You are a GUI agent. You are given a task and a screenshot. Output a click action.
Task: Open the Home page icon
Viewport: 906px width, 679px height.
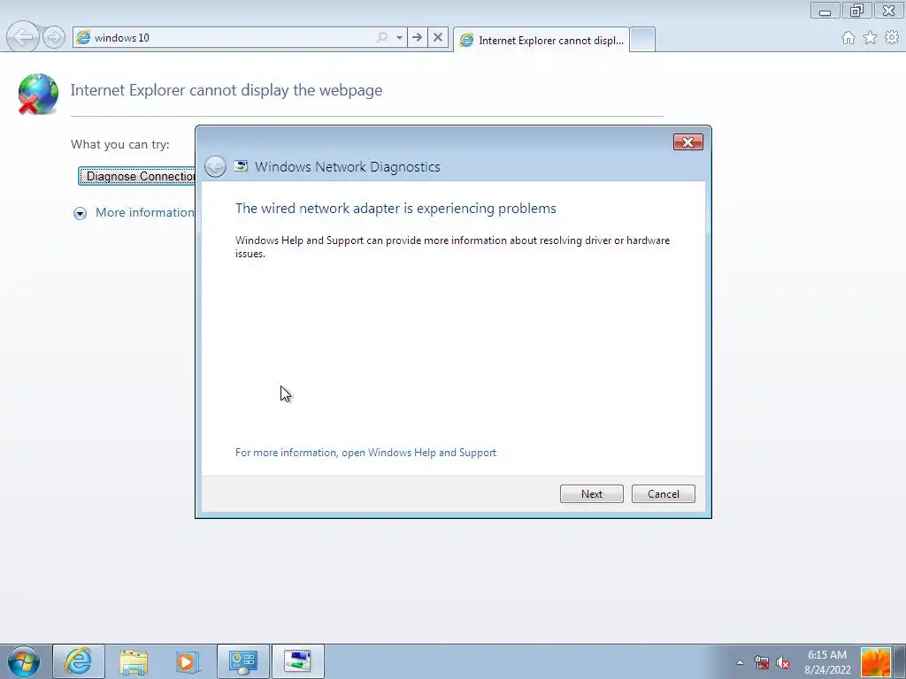[x=848, y=37]
